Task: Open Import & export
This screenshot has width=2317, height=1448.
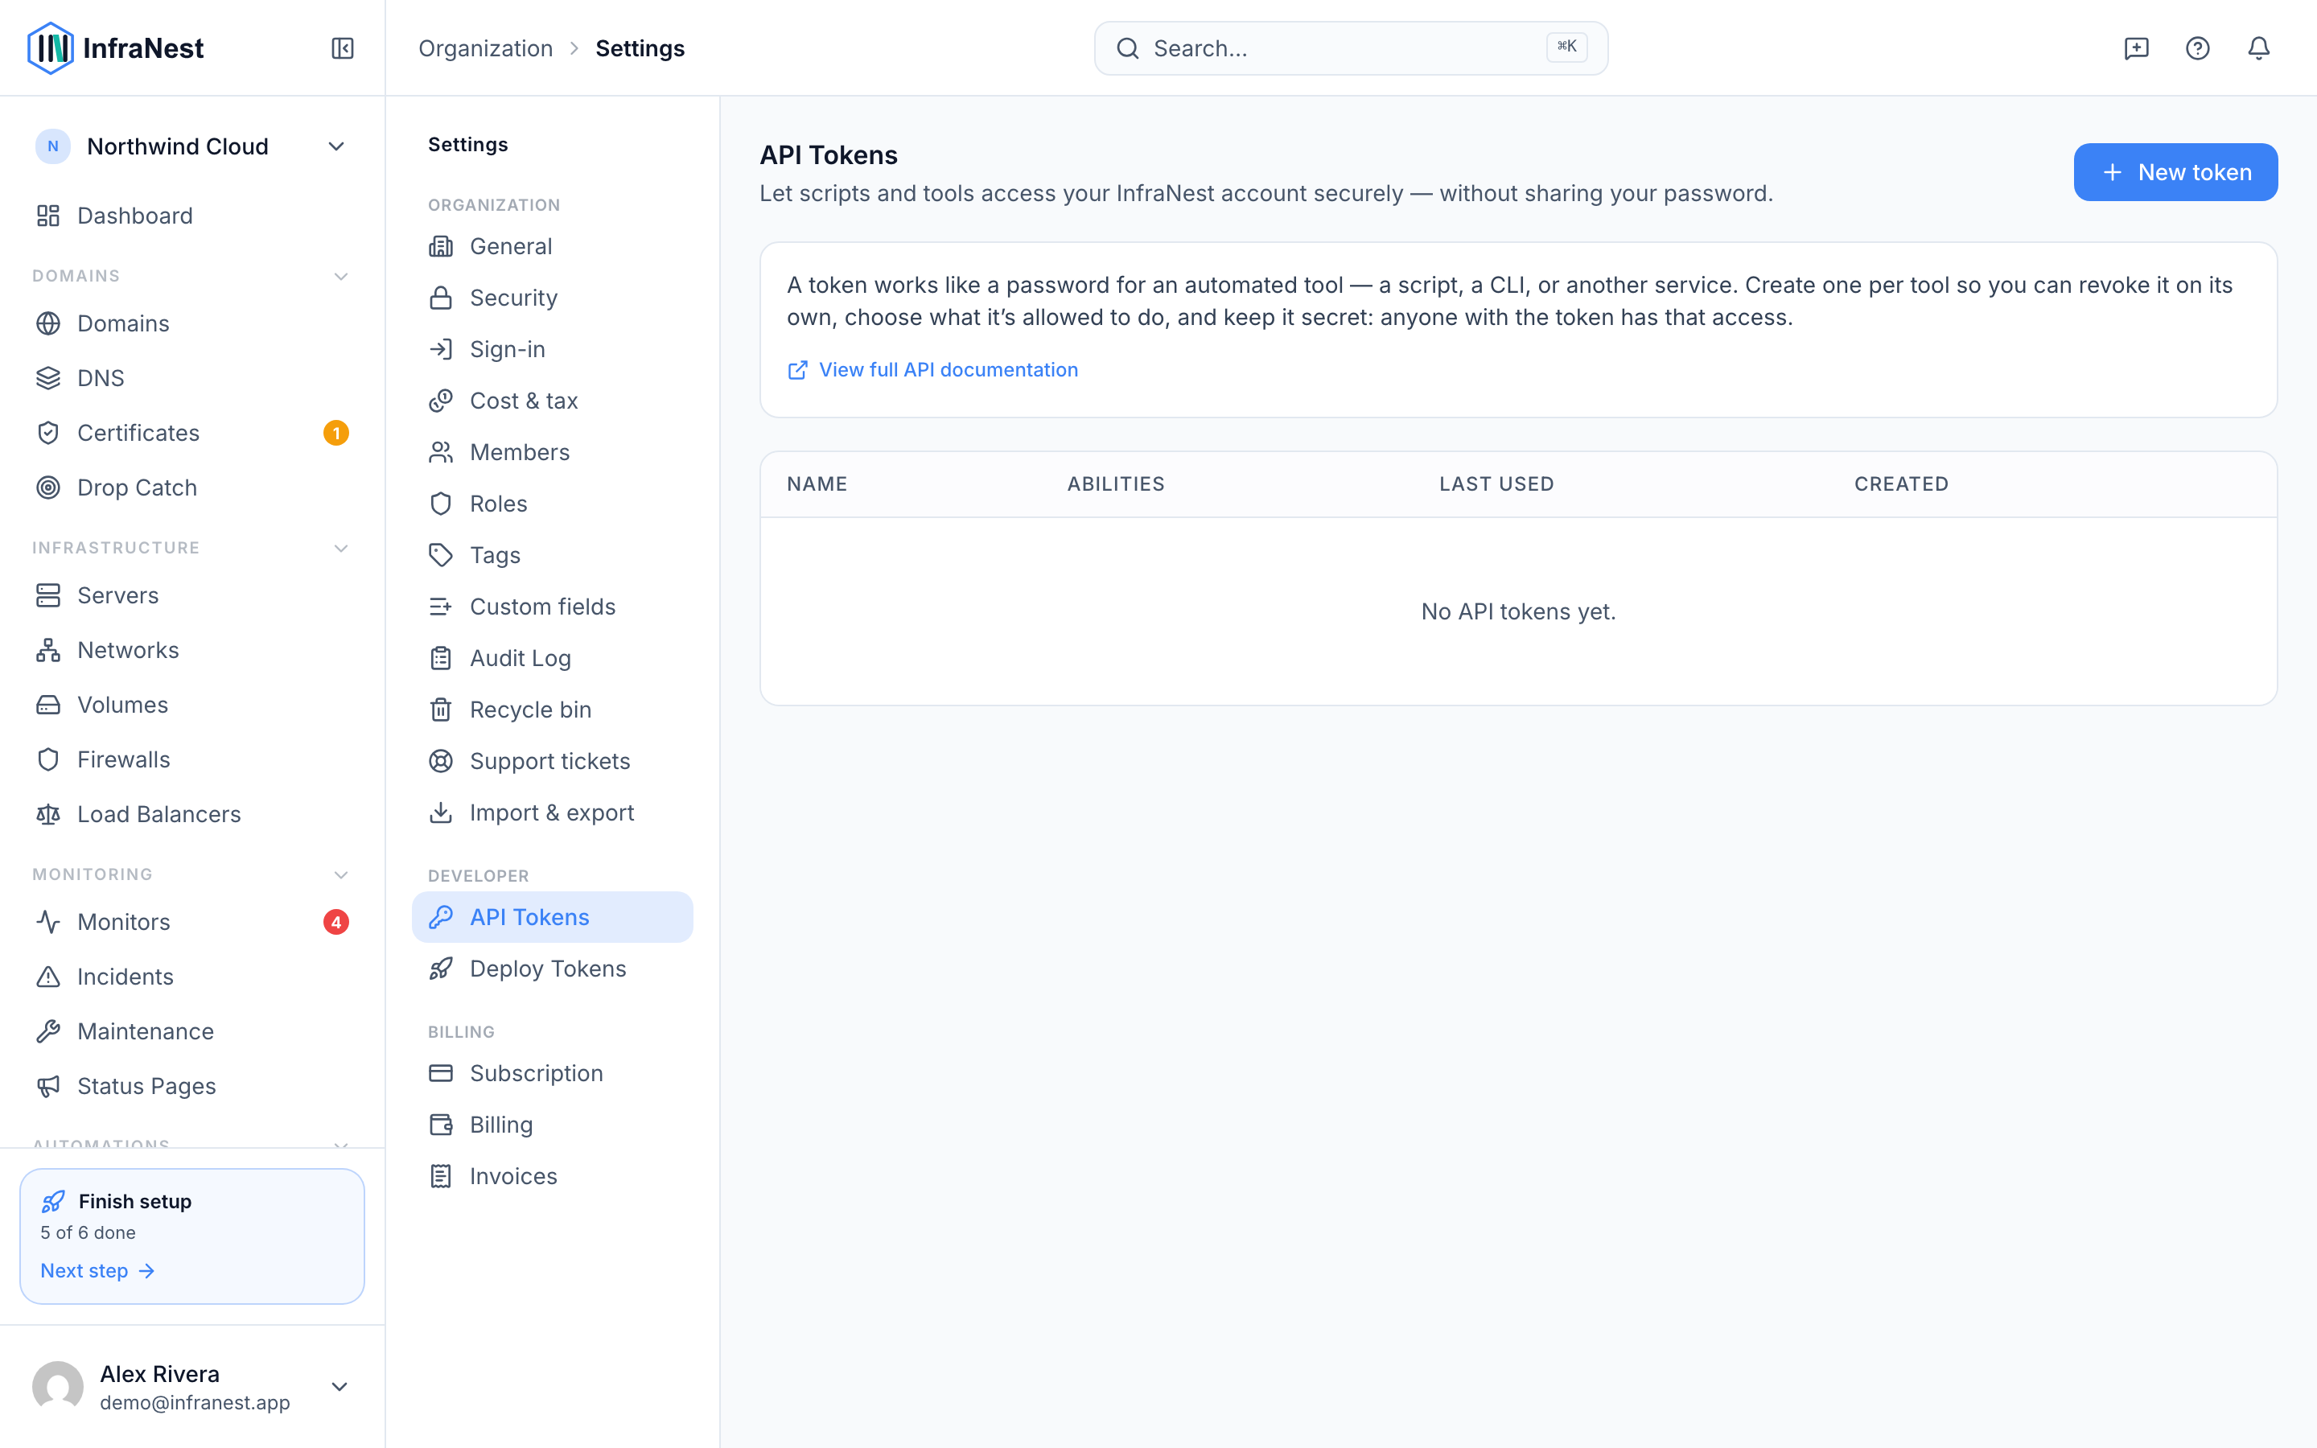Action: pos(553,812)
